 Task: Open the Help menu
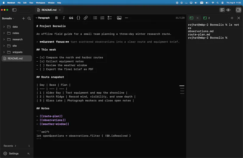(59, 3)
